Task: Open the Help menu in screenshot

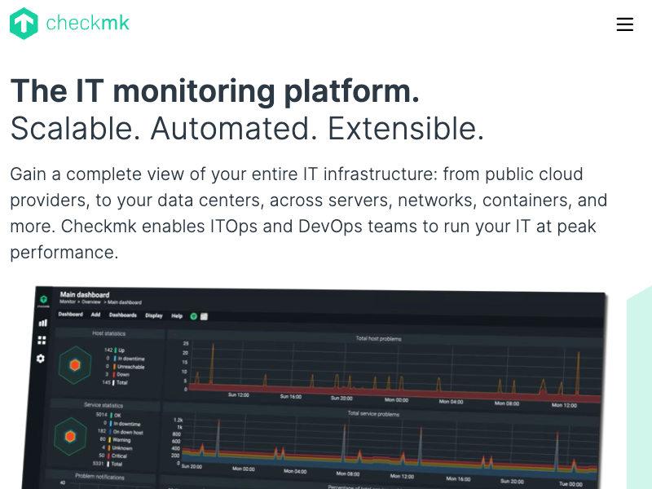Action: point(177,316)
